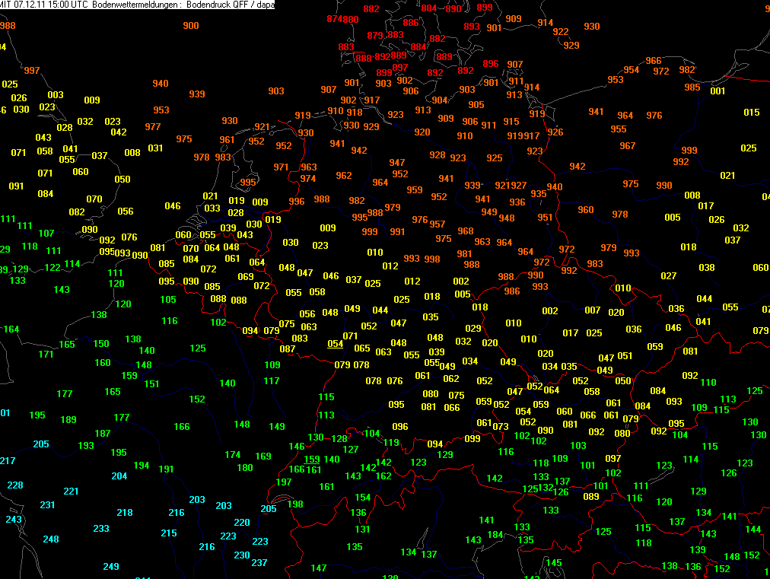Click the orange station value 900
Image resolution: width=770 pixels, height=579 pixels.
coord(191,26)
